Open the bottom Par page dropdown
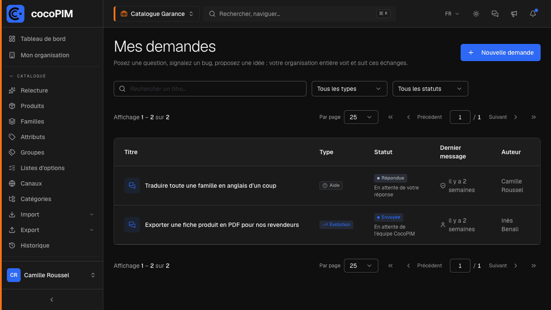The width and height of the screenshot is (551, 310). click(361, 266)
